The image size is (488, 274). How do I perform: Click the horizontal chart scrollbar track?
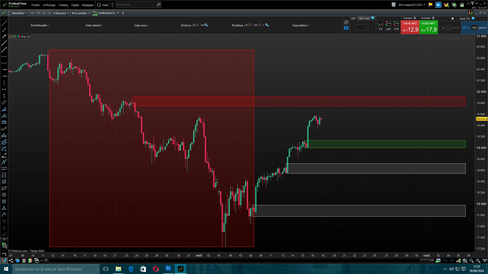coord(229,261)
